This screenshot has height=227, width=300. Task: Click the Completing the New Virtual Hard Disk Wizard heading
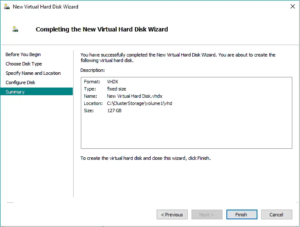[102, 29]
